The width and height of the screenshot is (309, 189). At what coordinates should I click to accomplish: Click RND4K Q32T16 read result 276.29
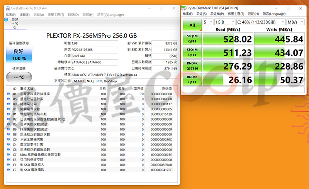point(228,66)
